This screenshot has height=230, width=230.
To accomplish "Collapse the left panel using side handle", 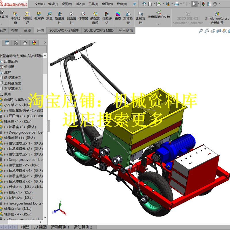I will click(49, 126).
